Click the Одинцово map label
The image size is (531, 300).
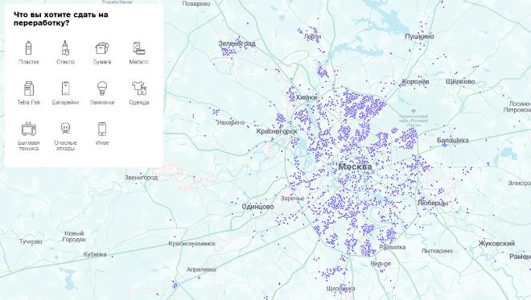(257, 207)
